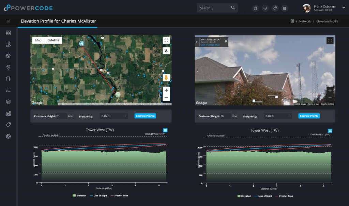The width and height of the screenshot is (349, 206).
Task: Open the Settings gear in the sidebar
Action: (8, 56)
